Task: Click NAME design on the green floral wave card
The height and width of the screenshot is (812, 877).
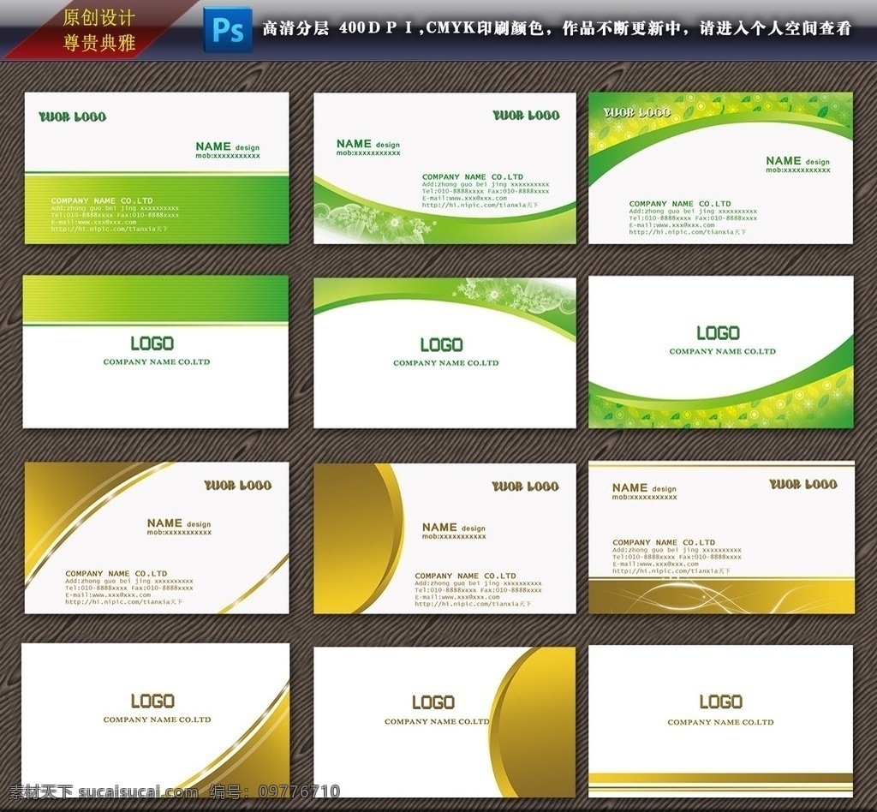Action: (368, 144)
